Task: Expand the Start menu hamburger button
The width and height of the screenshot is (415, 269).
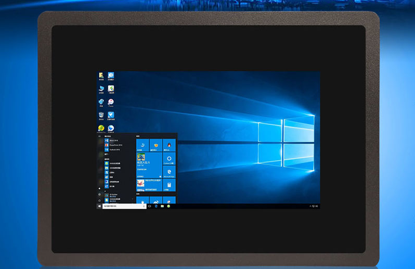Action: point(99,136)
